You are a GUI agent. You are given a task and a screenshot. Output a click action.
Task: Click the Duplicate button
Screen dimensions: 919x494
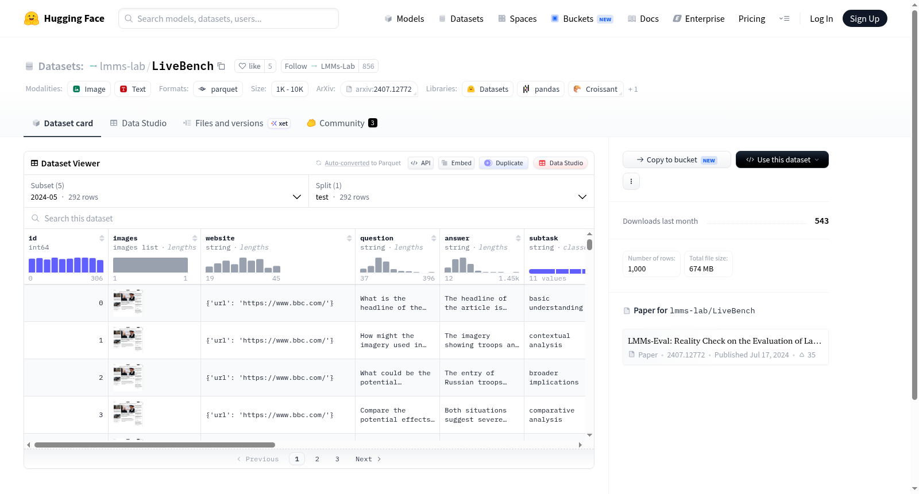[x=504, y=163]
